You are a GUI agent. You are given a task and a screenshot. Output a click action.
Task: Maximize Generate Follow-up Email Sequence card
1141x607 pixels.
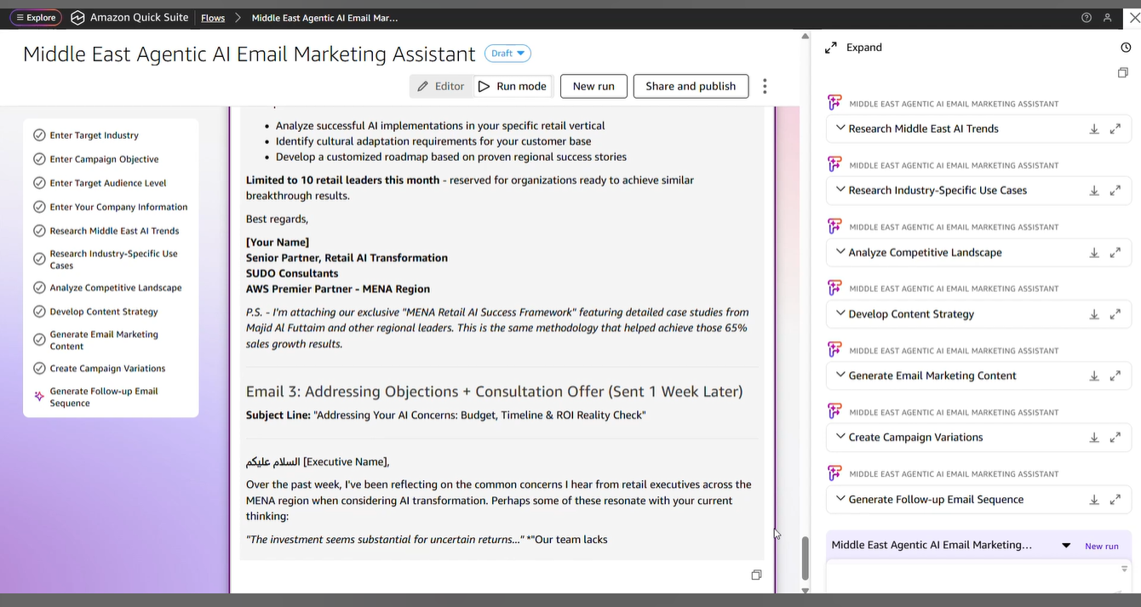coord(1115,500)
